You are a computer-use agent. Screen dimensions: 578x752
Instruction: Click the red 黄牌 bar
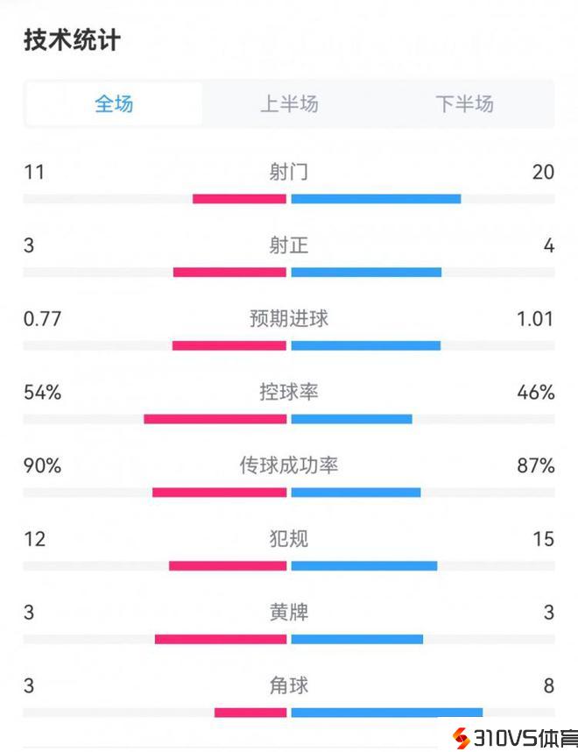click(x=221, y=639)
